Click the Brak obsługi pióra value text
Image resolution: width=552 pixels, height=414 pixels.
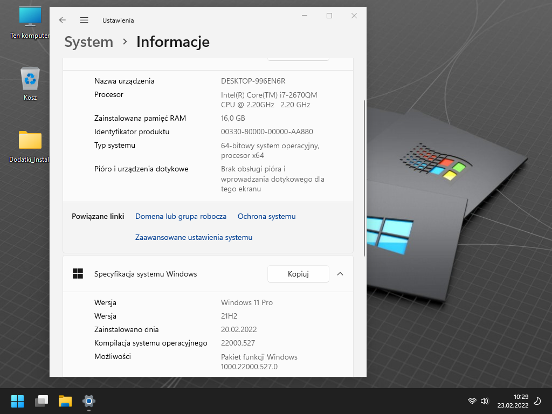[x=273, y=179]
